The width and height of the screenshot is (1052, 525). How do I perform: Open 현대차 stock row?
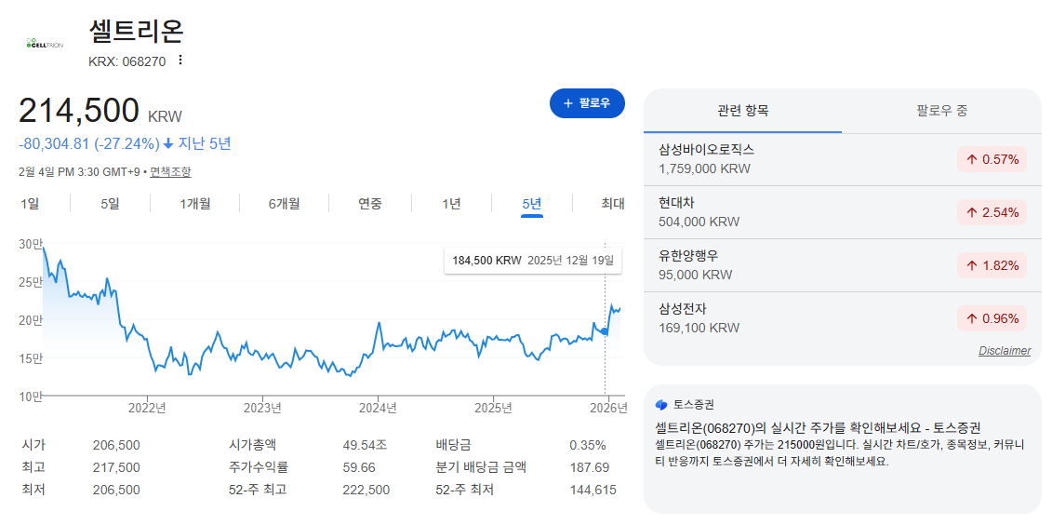point(842,213)
